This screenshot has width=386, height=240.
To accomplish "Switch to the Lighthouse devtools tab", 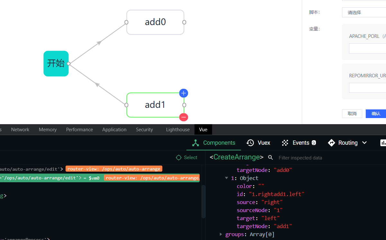I will click(x=178, y=130).
